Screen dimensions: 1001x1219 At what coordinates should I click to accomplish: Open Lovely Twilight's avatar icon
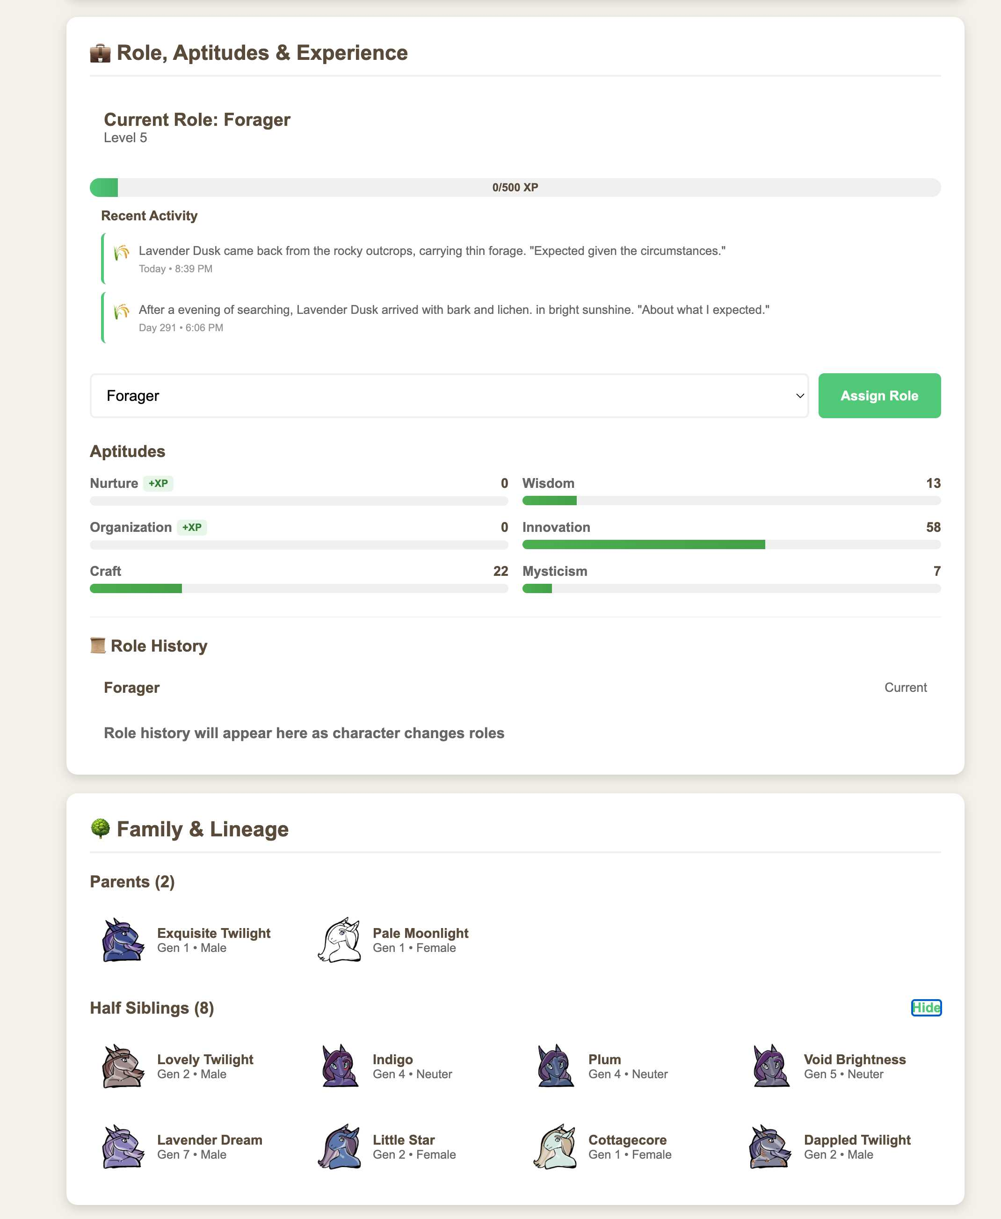click(x=123, y=1066)
